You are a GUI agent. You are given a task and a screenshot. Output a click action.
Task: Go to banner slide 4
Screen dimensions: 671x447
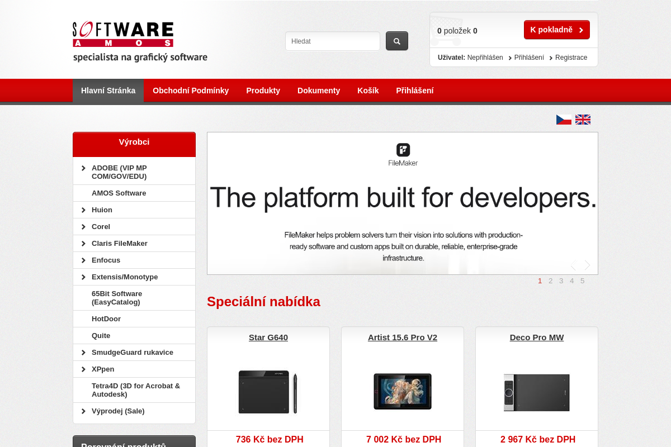pyautogui.click(x=572, y=281)
